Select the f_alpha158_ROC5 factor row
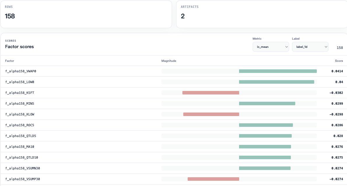 tap(174, 125)
